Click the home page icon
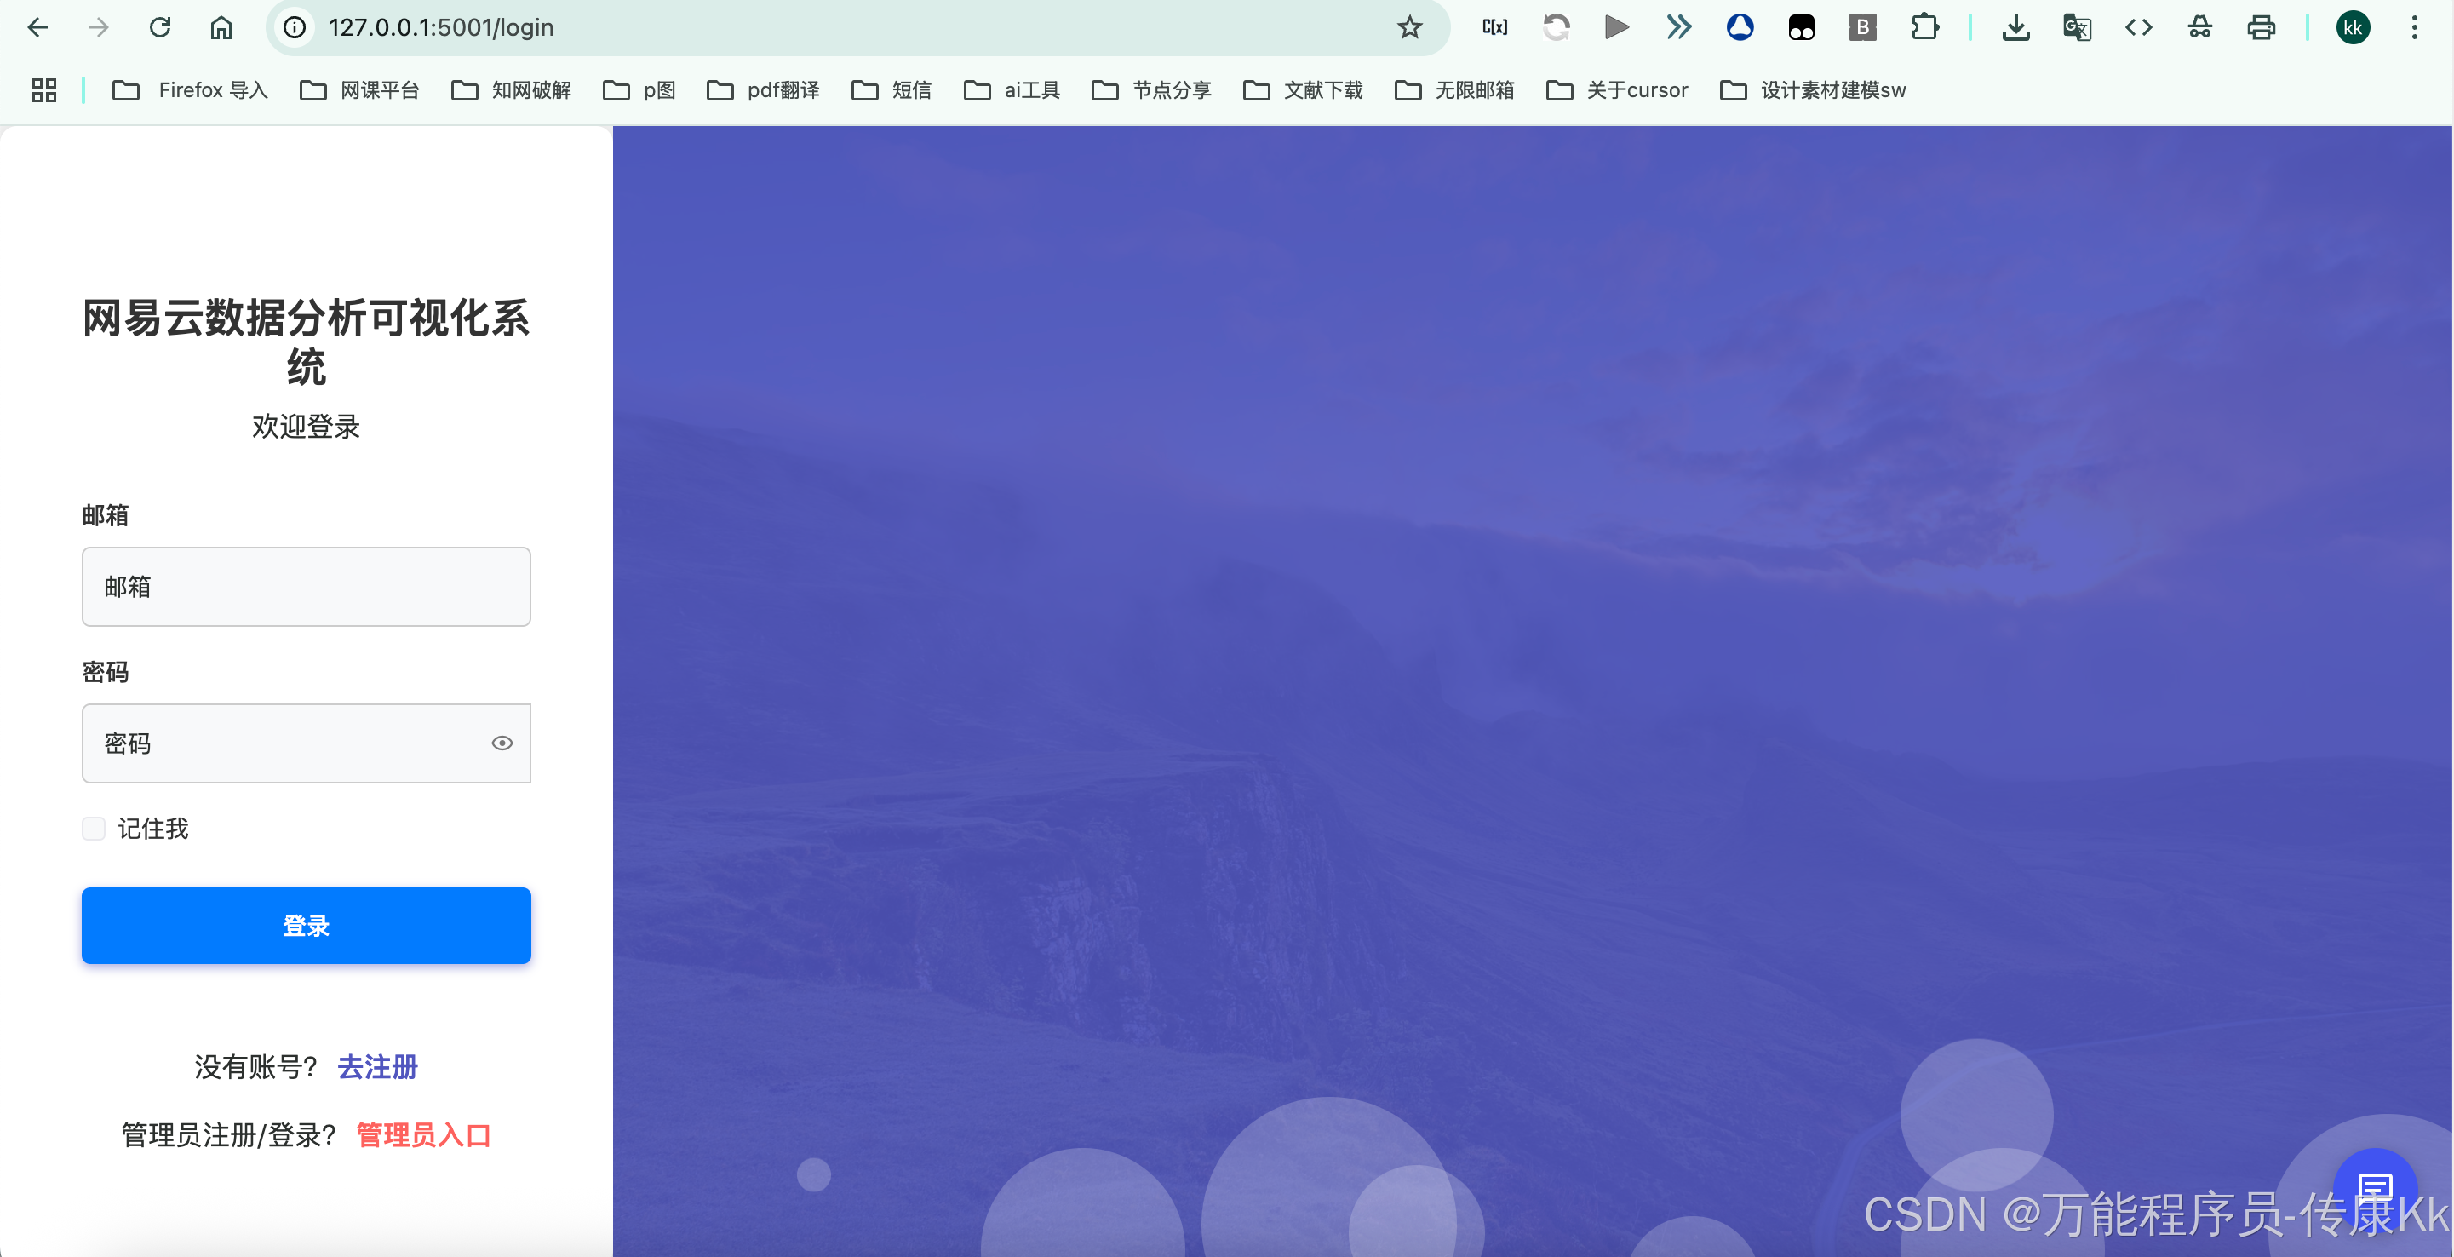 coord(221,27)
